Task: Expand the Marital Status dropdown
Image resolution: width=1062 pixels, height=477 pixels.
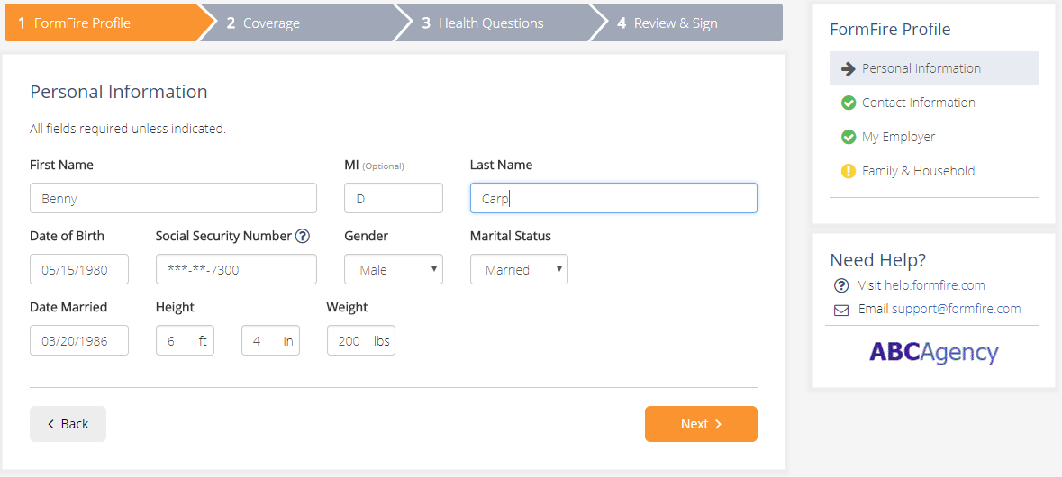Action: [x=519, y=269]
